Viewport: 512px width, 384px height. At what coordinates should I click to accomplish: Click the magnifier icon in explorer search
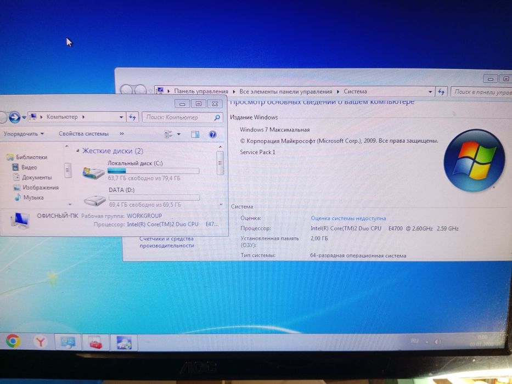coord(217,117)
